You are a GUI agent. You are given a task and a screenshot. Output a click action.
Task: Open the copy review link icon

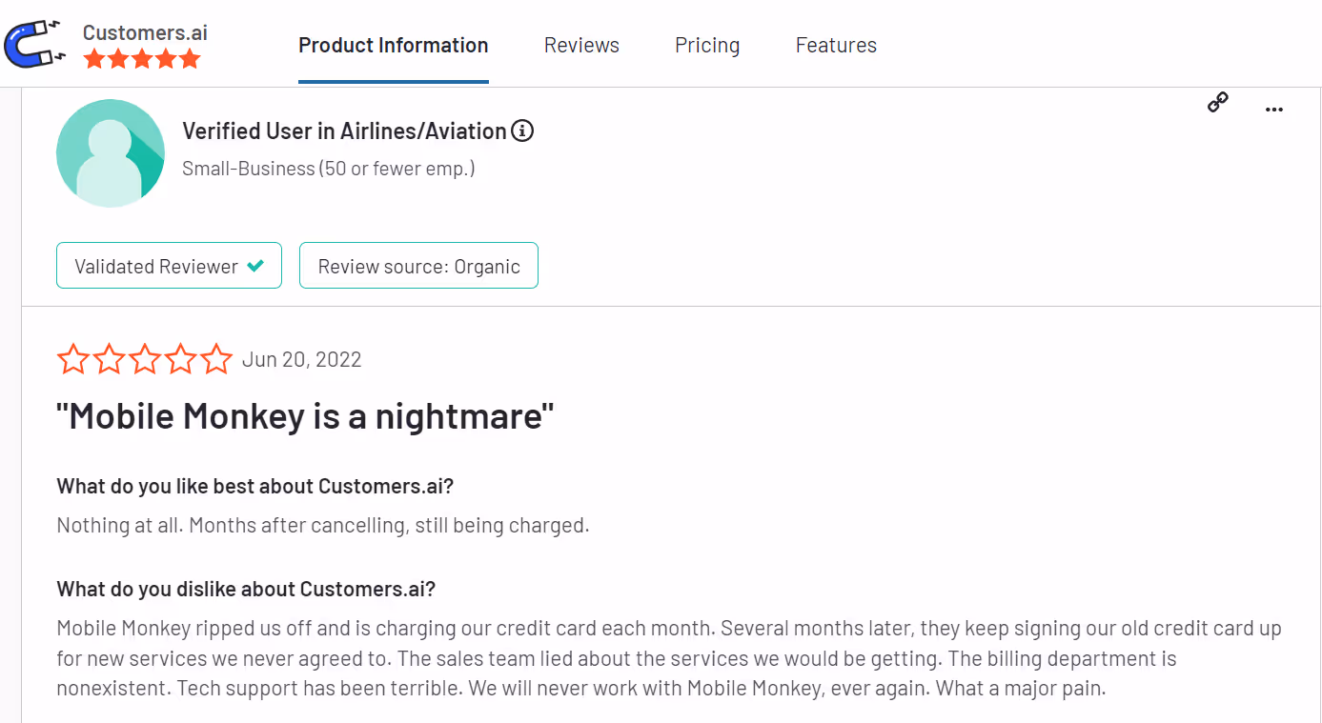(1217, 103)
